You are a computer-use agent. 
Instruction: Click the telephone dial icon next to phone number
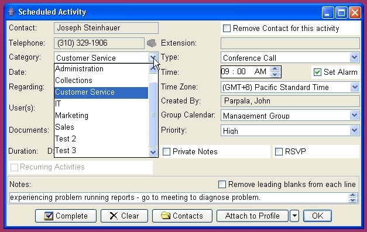pyautogui.click(x=152, y=43)
